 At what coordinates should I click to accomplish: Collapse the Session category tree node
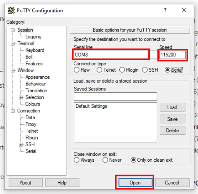tap(13, 30)
